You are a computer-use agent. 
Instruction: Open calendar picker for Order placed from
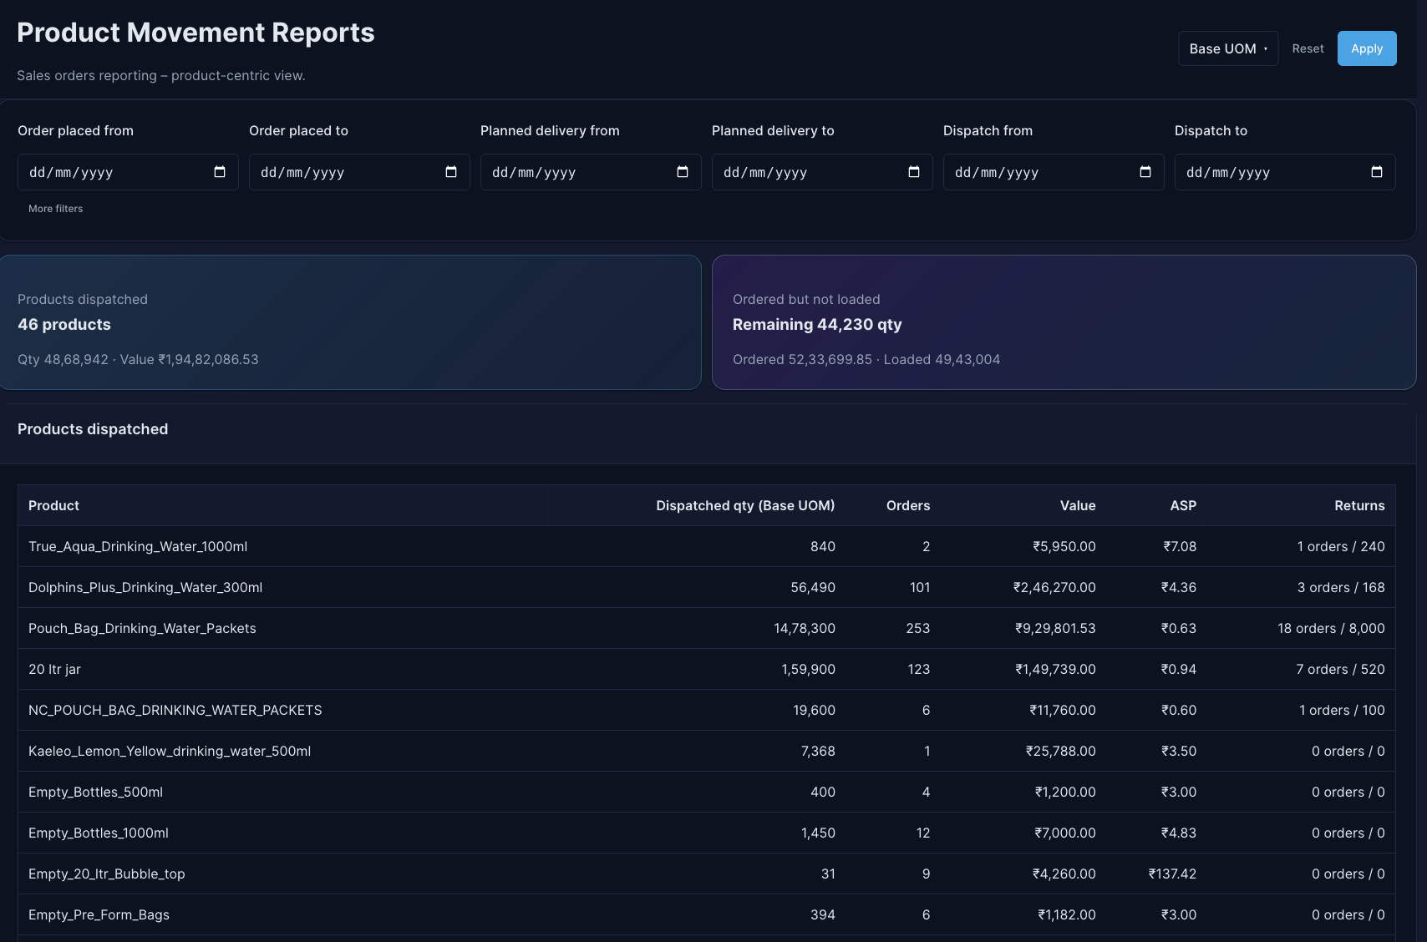click(x=220, y=172)
